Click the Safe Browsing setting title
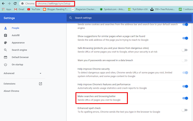The image size is (193, 121). pyautogui.click(x=113, y=48)
